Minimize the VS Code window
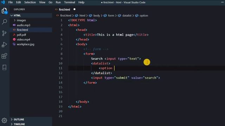 click(222, 2)
